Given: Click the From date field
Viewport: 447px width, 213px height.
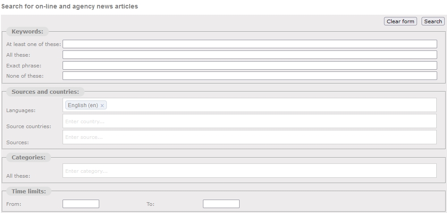Looking at the screenshot, I should coord(81,204).
